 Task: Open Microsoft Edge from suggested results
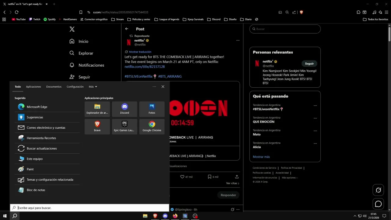[x=47, y=107]
